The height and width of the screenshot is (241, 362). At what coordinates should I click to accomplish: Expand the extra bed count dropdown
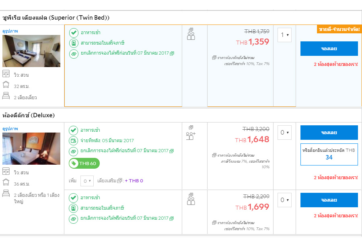point(87,181)
